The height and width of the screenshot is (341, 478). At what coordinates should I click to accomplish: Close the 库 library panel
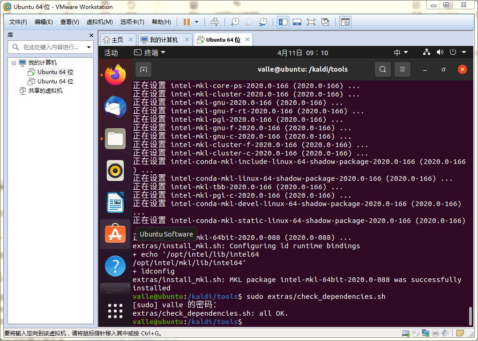(x=91, y=35)
